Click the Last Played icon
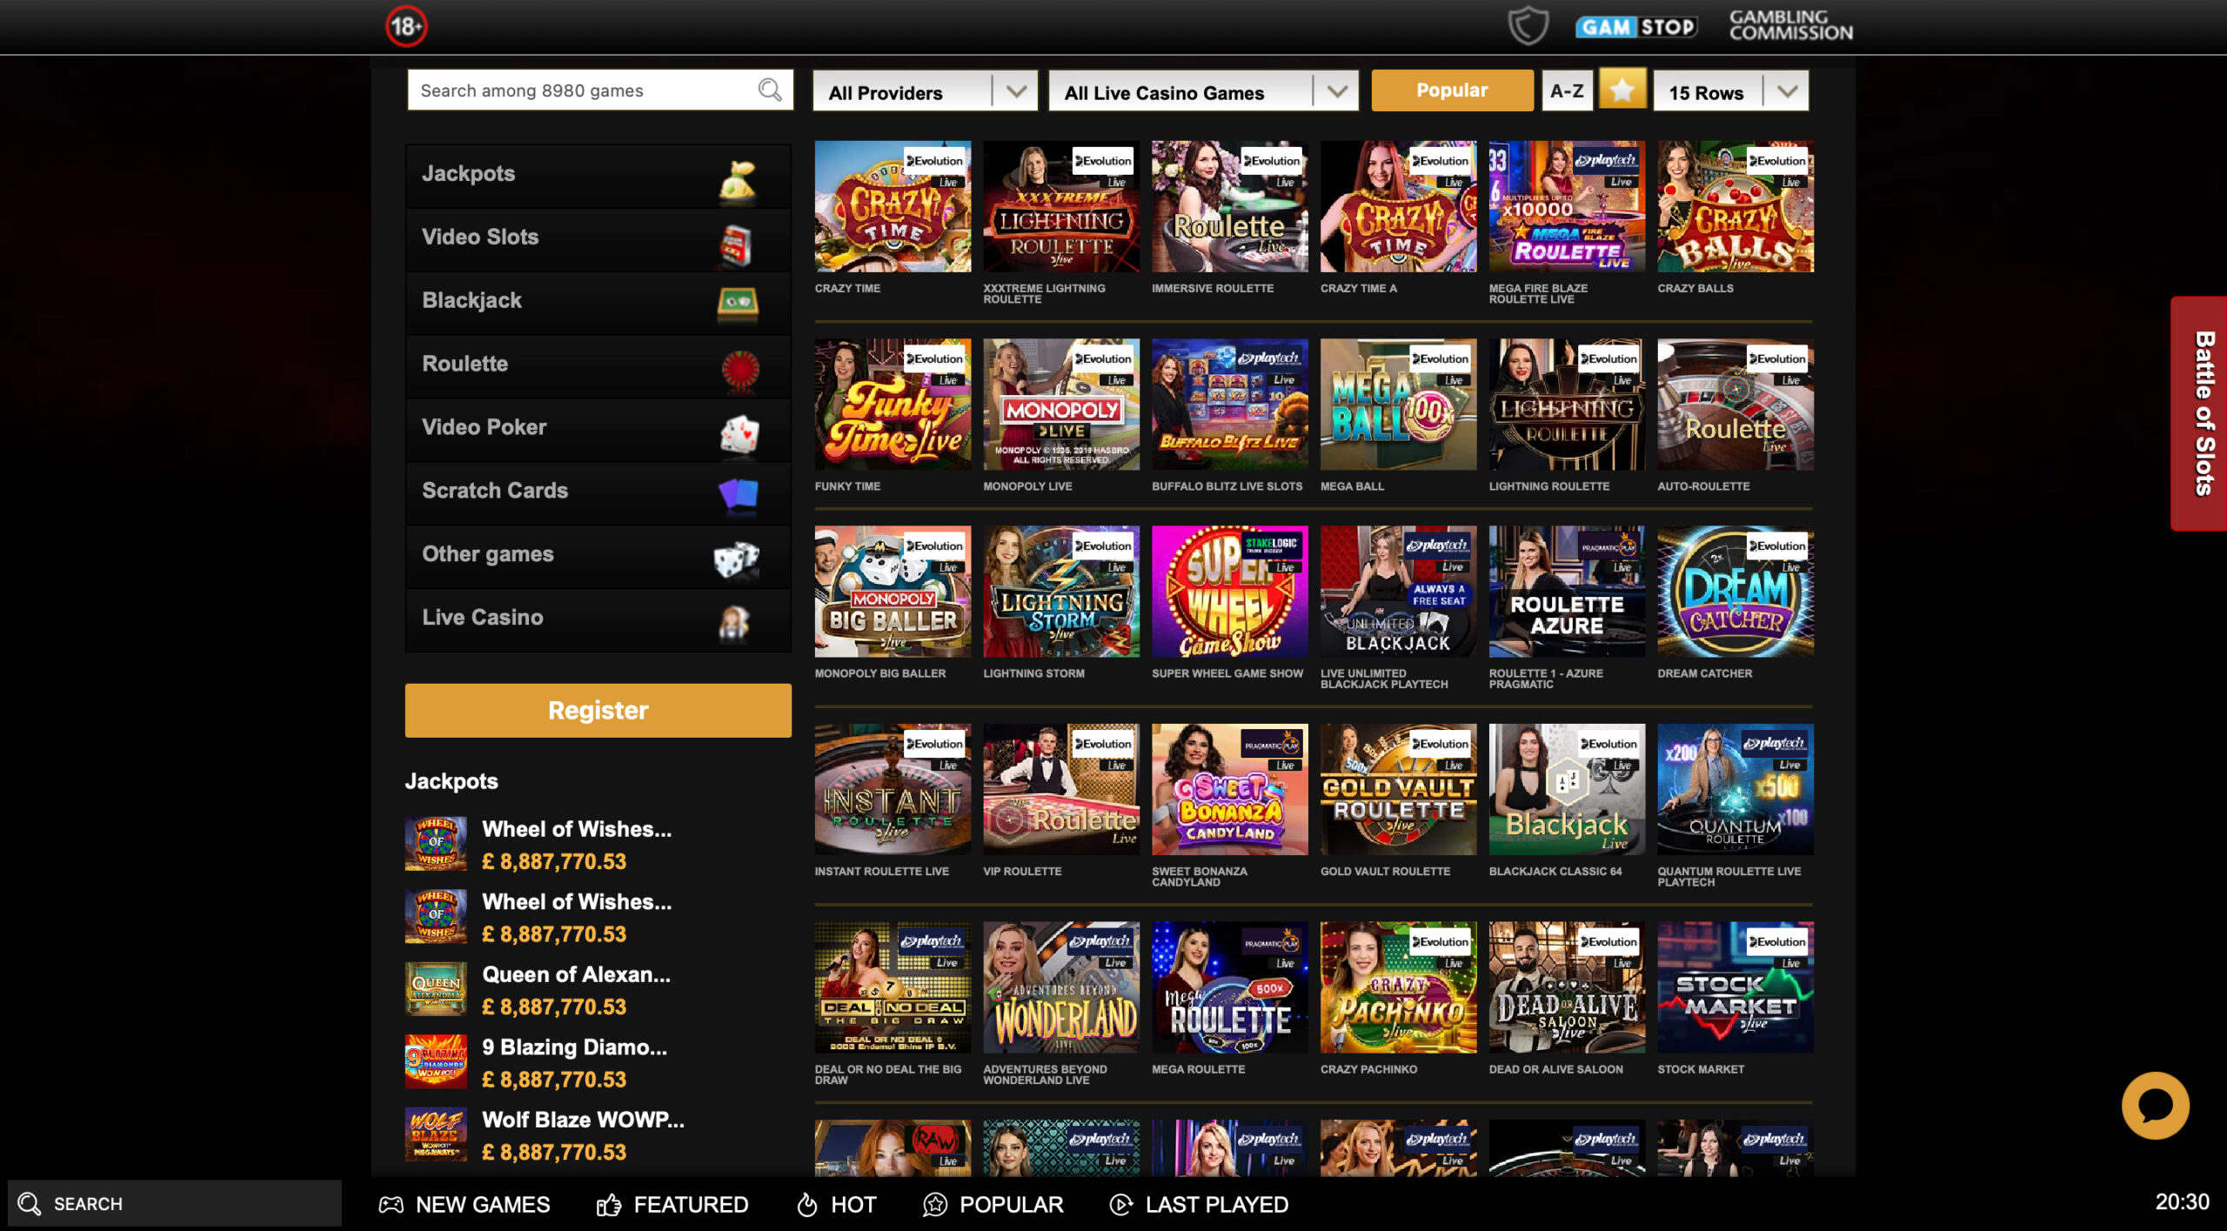This screenshot has width=2227, height=1231. 1121,1205
